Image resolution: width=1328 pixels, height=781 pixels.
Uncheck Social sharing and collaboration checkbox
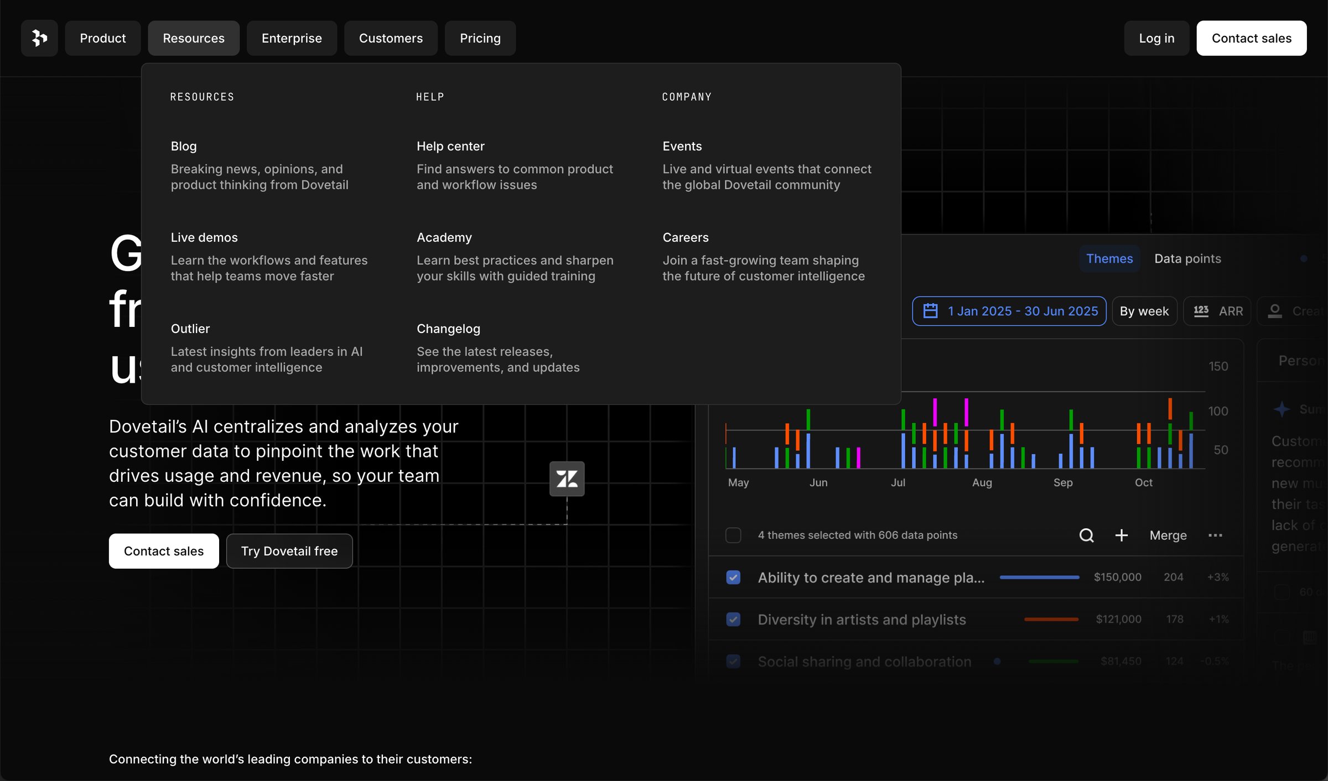coord(733,661)
